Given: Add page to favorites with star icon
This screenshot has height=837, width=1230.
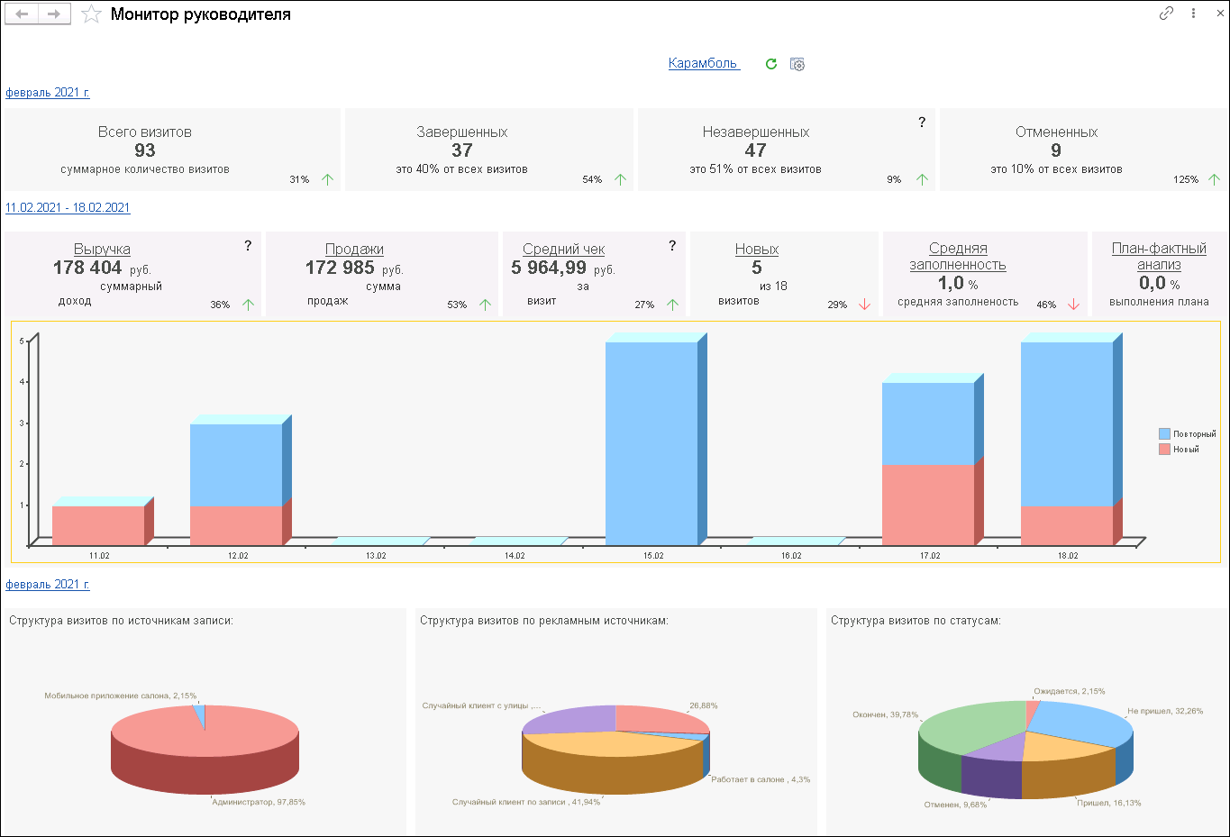Looking at the screenshot, I should 91,14.
